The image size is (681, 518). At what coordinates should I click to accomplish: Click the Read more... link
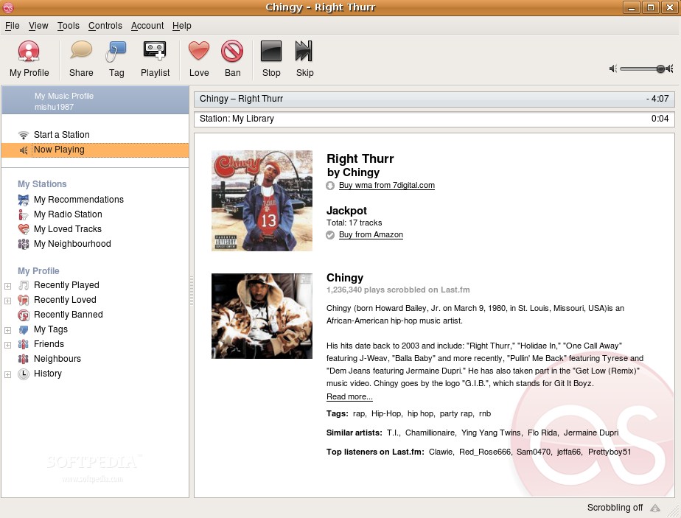click(349, 396)
